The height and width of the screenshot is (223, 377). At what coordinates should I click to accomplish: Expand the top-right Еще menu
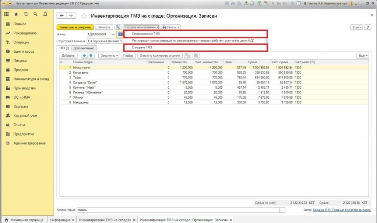click(356, 27)
